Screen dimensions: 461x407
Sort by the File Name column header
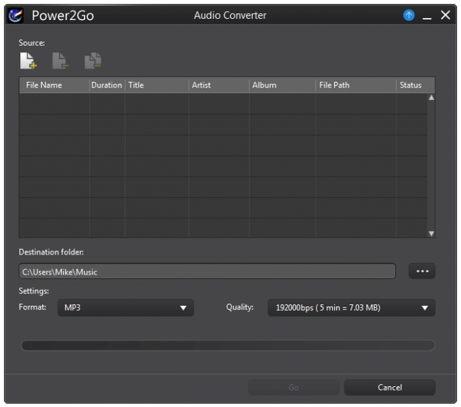54,85
